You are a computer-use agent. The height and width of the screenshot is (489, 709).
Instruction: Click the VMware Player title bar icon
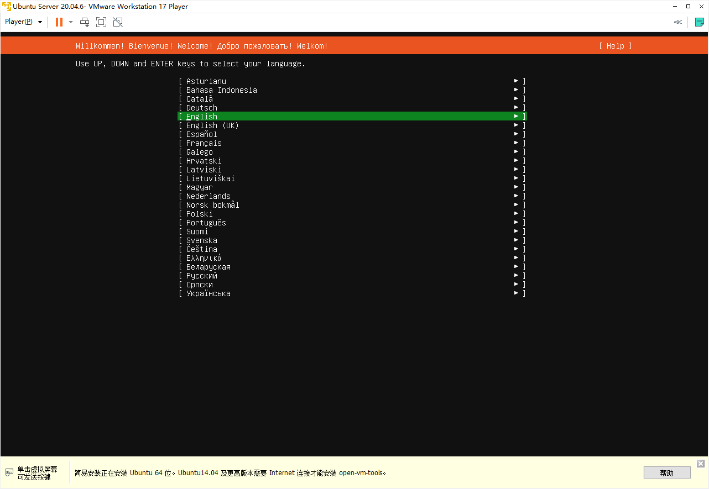6,7
